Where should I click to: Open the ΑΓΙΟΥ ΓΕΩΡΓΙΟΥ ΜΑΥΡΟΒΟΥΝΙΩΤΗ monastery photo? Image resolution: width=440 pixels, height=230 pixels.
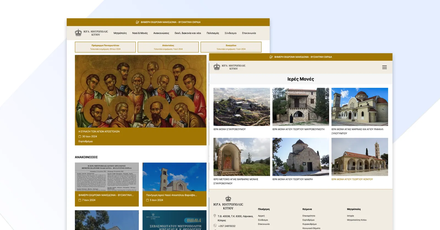(301, 107)
